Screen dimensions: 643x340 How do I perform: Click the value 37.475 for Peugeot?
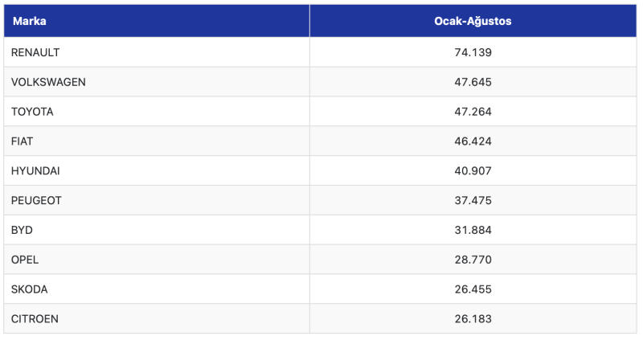point(473,200)
